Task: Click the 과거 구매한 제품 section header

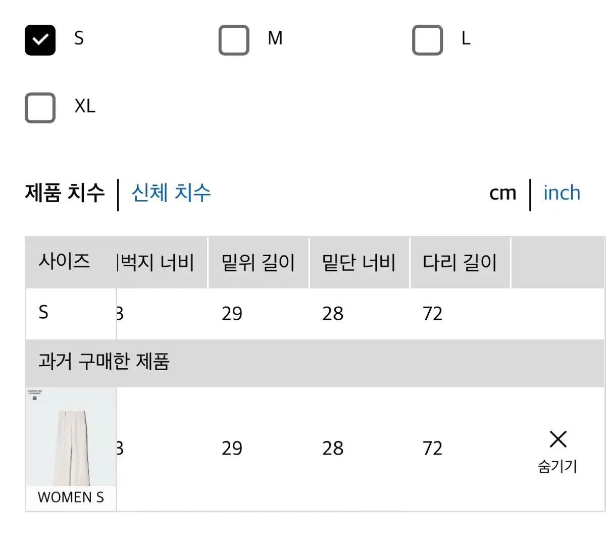Action: coord(104,362)
